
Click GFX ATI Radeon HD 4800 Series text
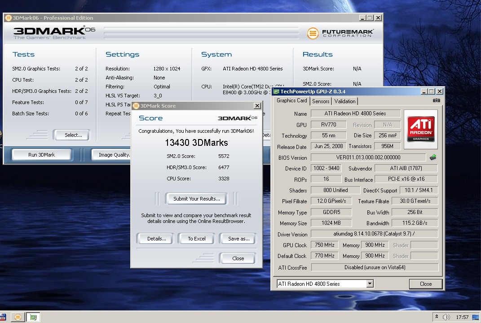[x=252, y=69]
